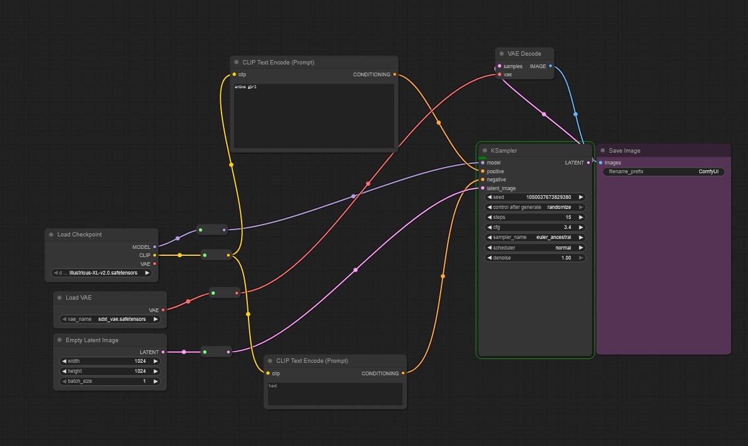
Task: Click the KSampler positive input socket
Action: point(483,171)
